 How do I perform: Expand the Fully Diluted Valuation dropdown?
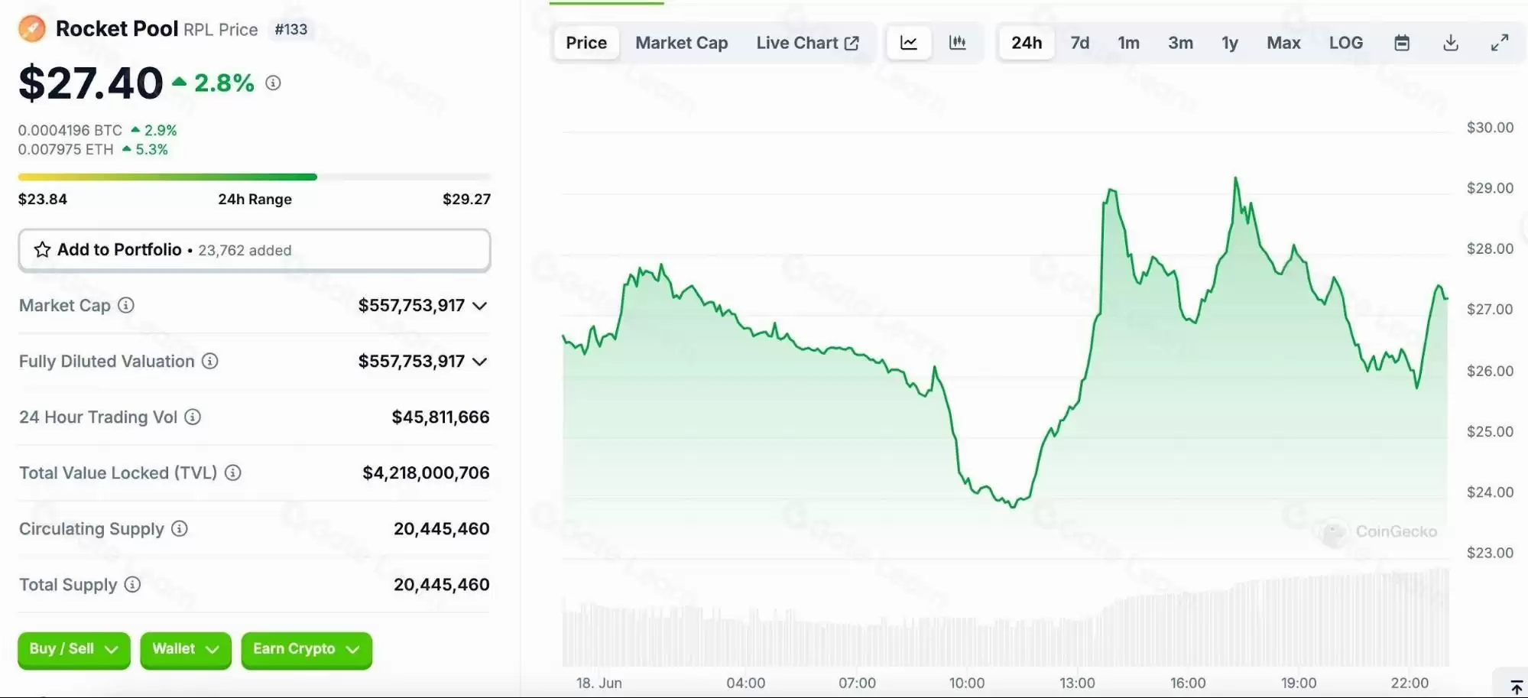[x=479, y=361]
